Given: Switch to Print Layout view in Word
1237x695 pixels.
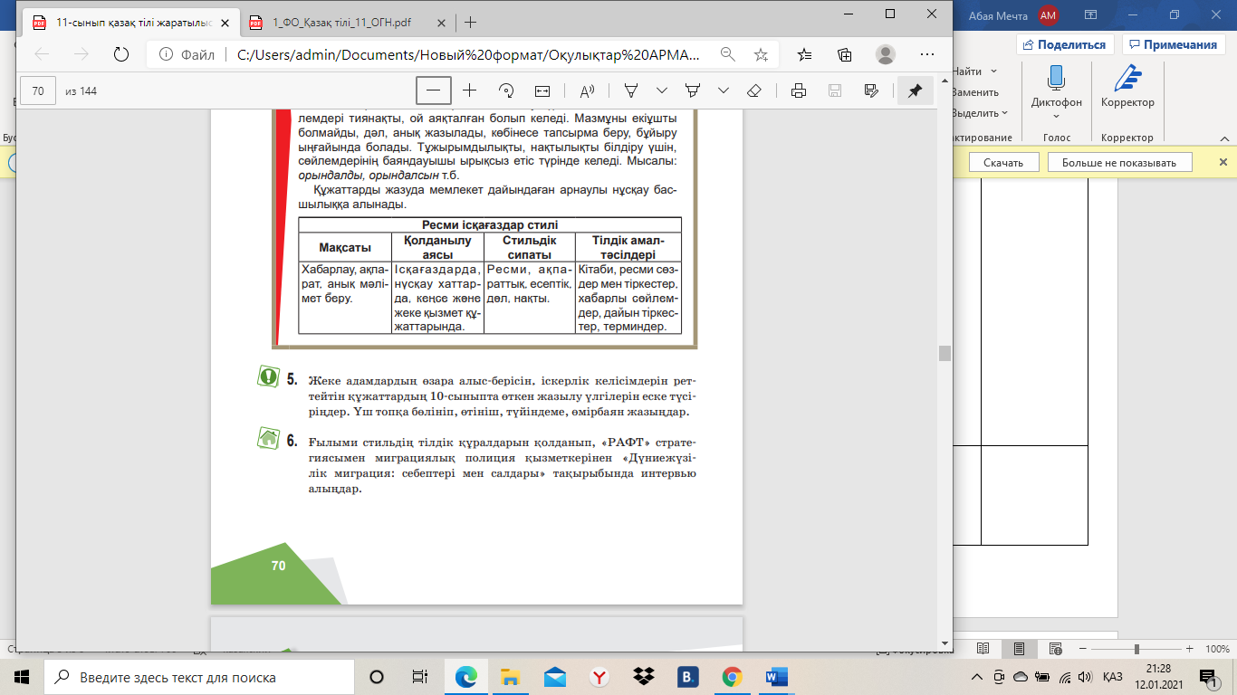Looking at the screenshot, I should tap(1019, 649).
